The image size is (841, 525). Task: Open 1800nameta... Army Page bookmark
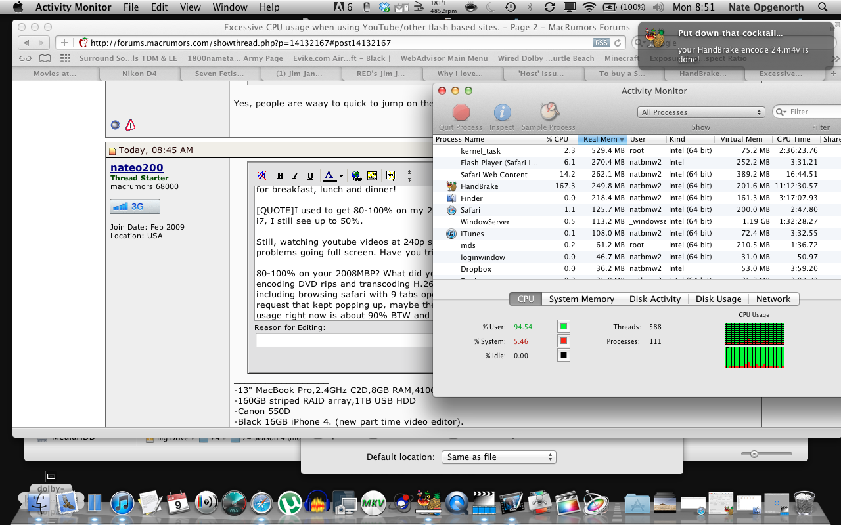(235, 58)
